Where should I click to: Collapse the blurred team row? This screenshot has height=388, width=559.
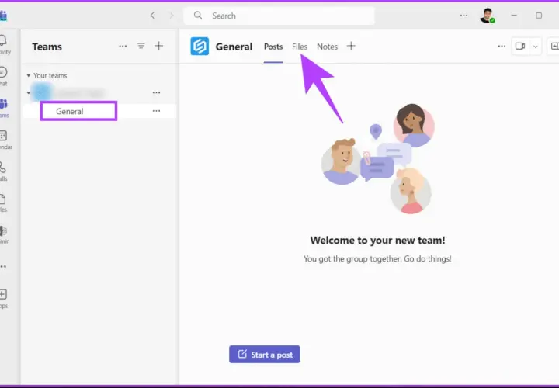point(29,92)
